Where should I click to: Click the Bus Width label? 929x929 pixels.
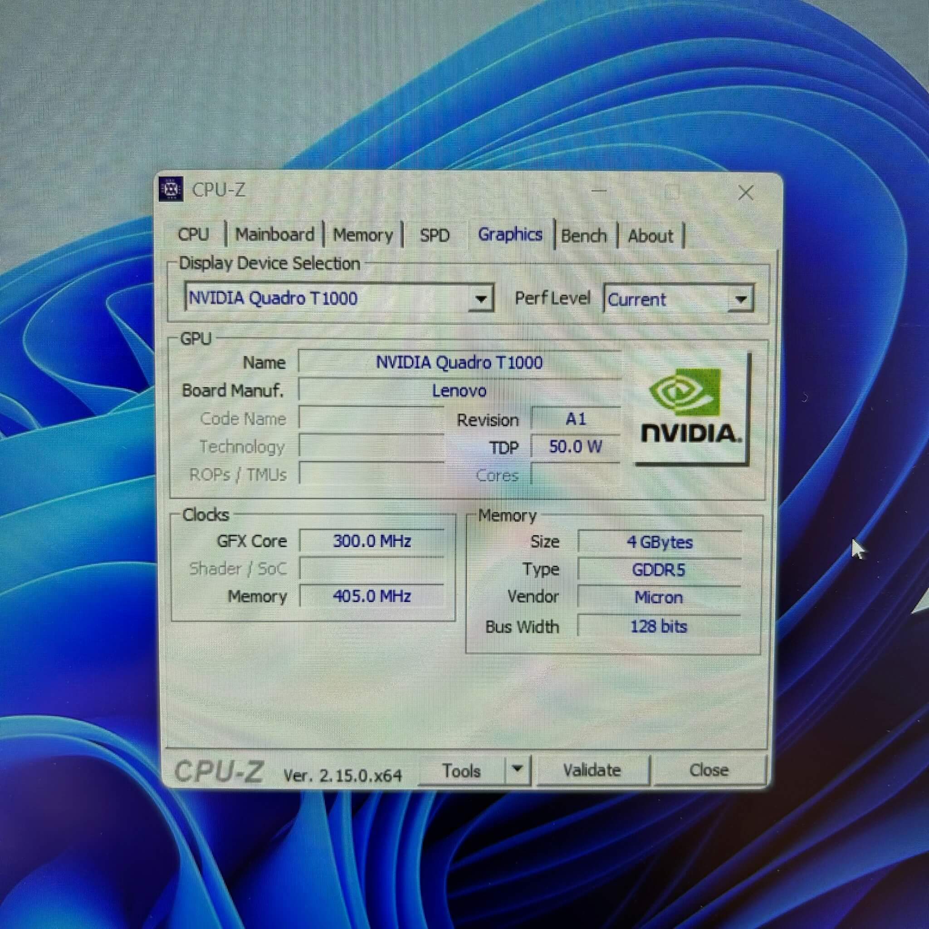click(x=522, y=627)
